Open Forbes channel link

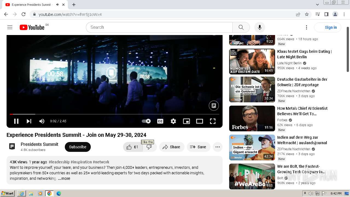click(x=282, y=120)
